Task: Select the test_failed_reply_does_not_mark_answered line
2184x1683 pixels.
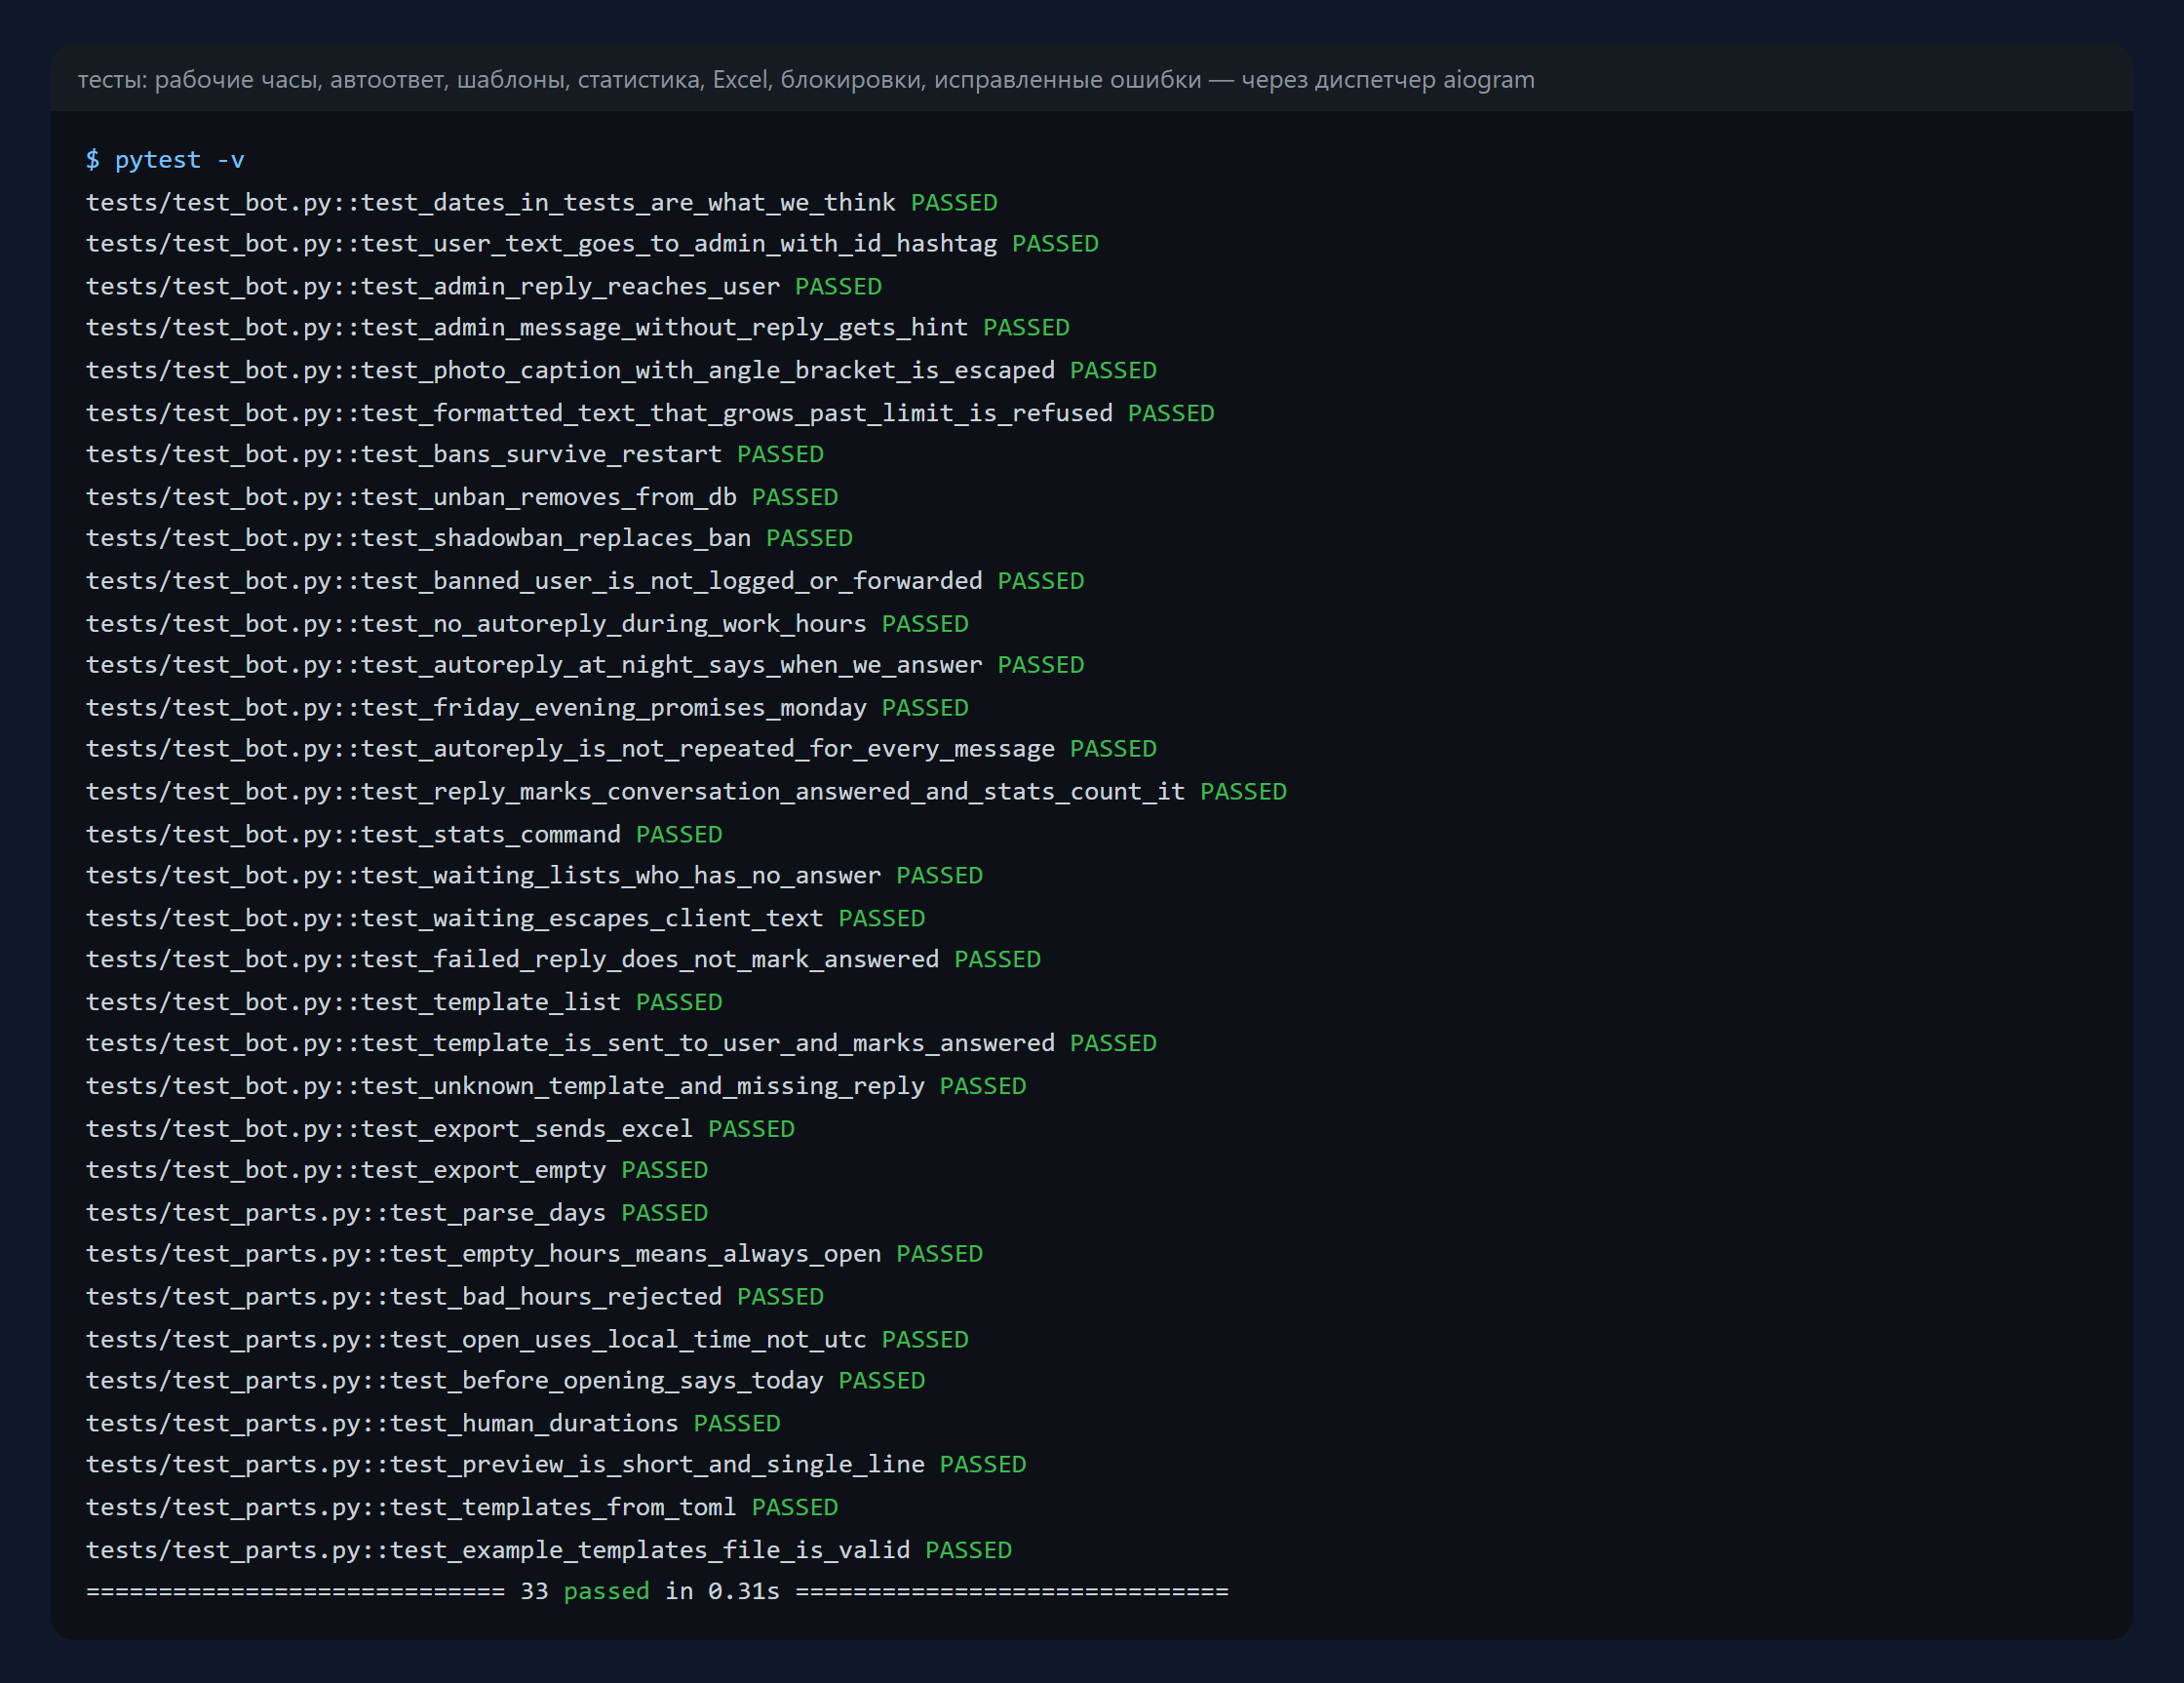Action: 563,959
